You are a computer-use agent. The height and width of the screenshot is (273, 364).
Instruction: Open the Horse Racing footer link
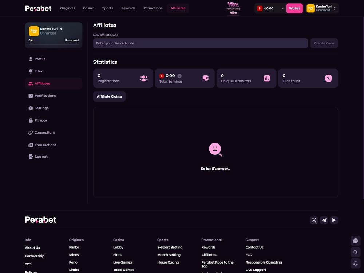point(168,262)
